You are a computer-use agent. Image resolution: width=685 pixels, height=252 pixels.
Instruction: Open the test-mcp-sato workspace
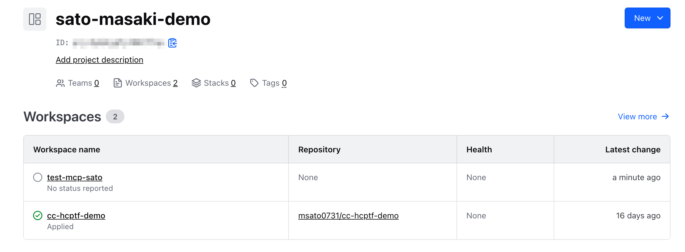[x=75, y=177]
